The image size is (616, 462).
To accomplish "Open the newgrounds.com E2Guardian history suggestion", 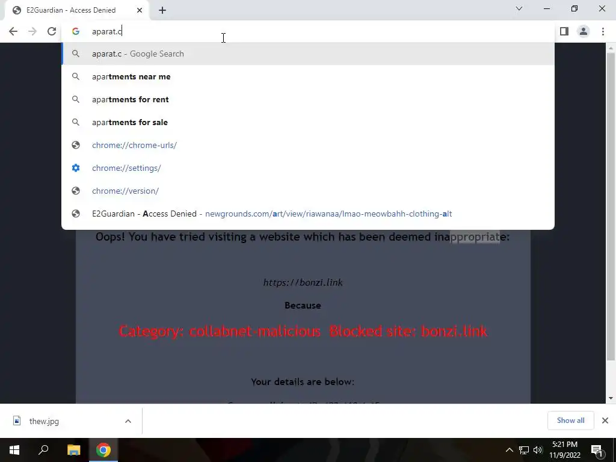I will (x=307, y=214).
